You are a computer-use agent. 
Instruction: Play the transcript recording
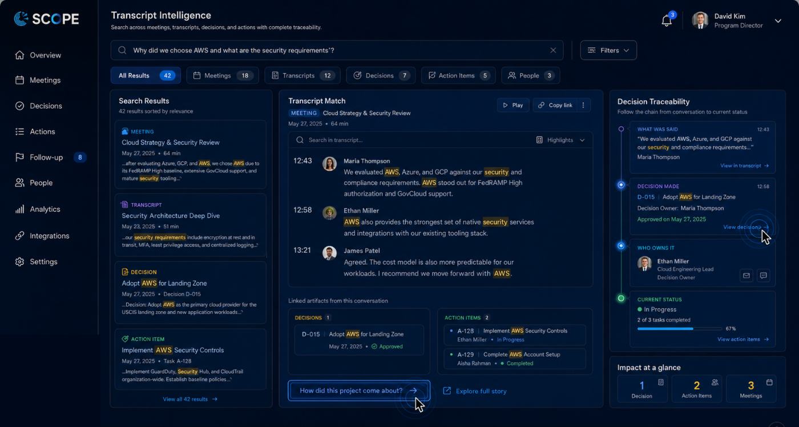513,105
